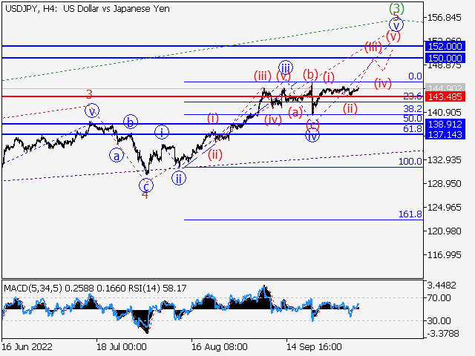Image resolution: width=475 pixels, height=356 pixels.
Task: Click the 16 Aug 08:00 date label
Action: (x=220, y=347)
